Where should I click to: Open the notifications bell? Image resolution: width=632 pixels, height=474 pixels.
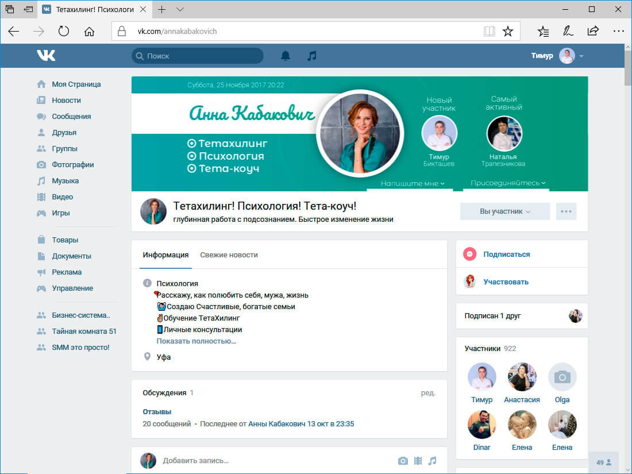point(286,56)
